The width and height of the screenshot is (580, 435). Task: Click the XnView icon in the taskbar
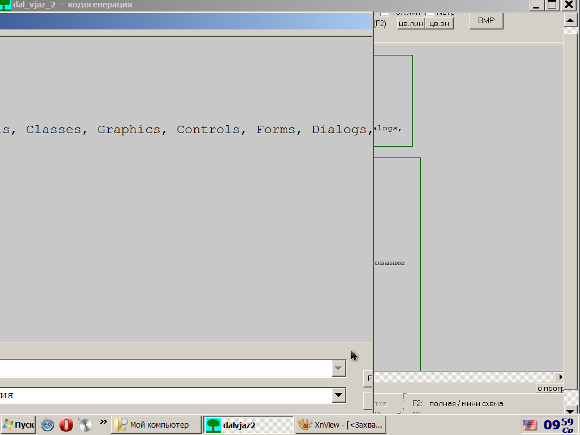[x=306, y=425]
